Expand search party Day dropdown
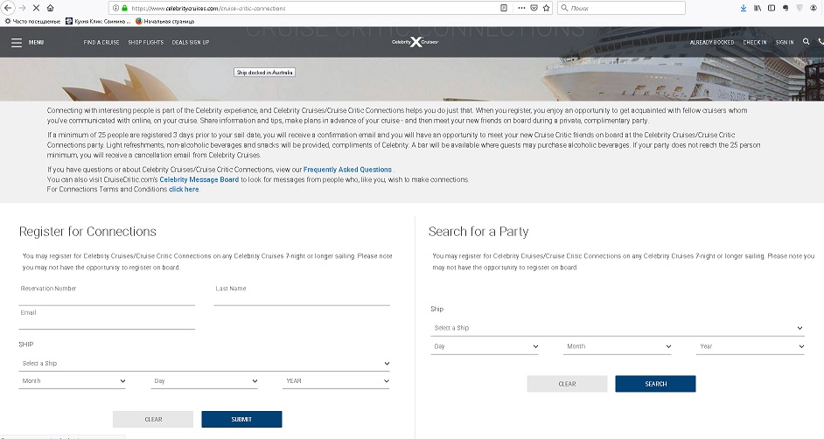The image size is (824, 439). coord(485,346)
